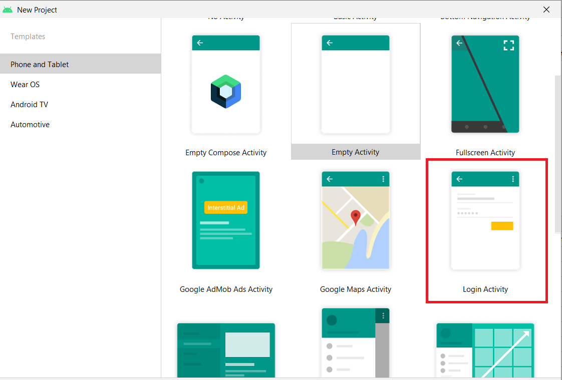Pick the Google AdMob Ads Activity thumbnail
The width and height of the screenshot is (562, 380).
point(226,220)
